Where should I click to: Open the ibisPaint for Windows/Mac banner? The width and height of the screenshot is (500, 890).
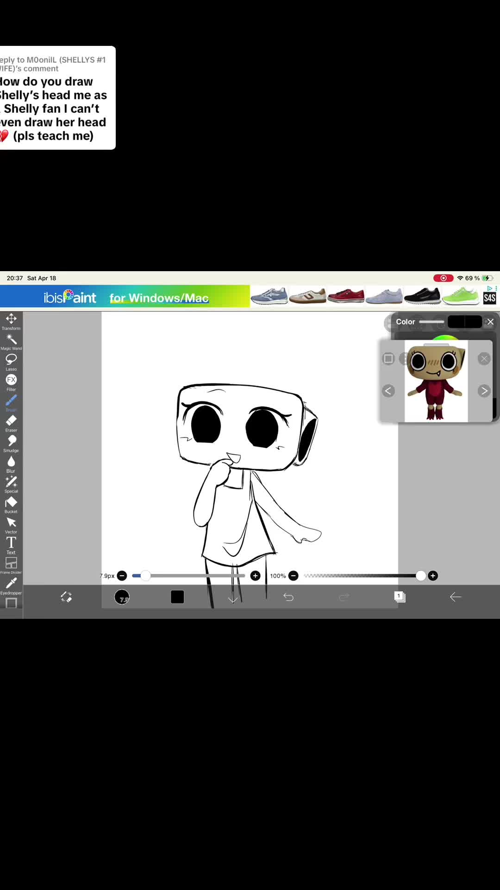click(x=125, y=297)
